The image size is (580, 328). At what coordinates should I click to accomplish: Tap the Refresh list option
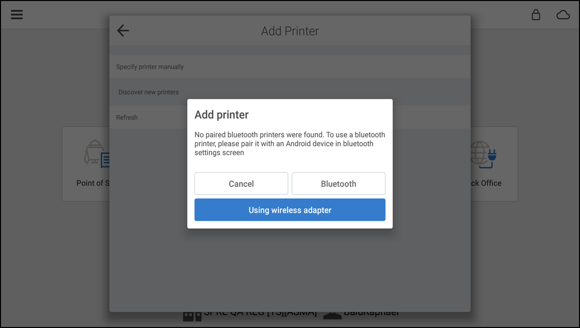click(x=126, y=117)
